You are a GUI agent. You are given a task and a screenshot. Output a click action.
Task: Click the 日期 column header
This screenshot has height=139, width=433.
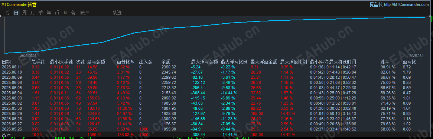pos(6,62)
